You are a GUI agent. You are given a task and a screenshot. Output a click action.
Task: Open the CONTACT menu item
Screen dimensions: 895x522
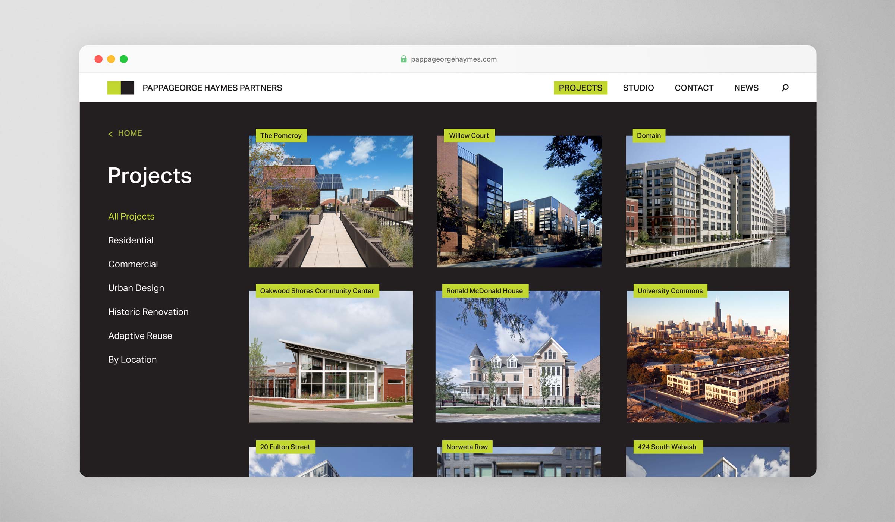[694, 88]
